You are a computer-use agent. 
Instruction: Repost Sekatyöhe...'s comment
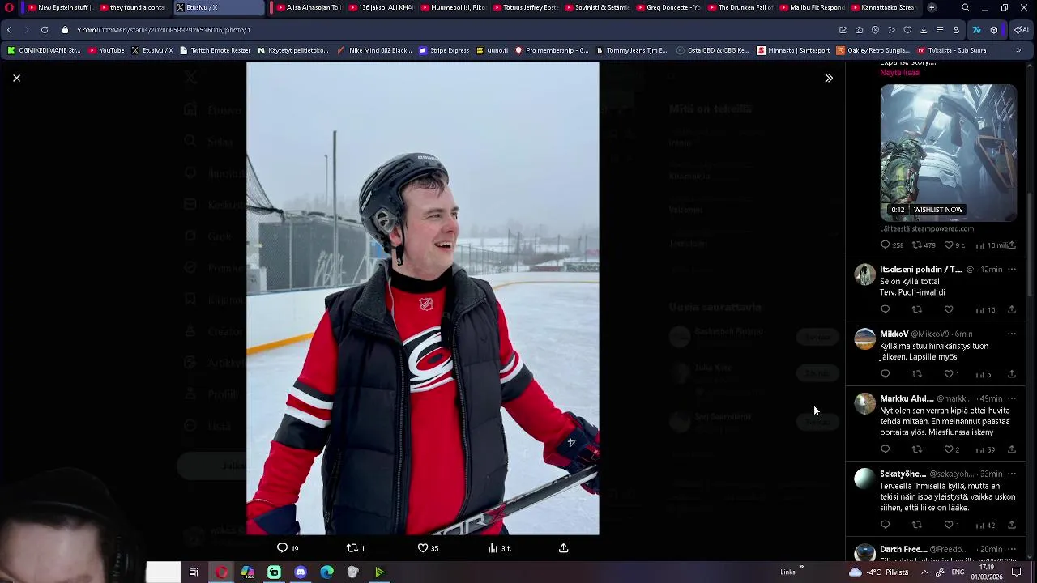[916, 525]
